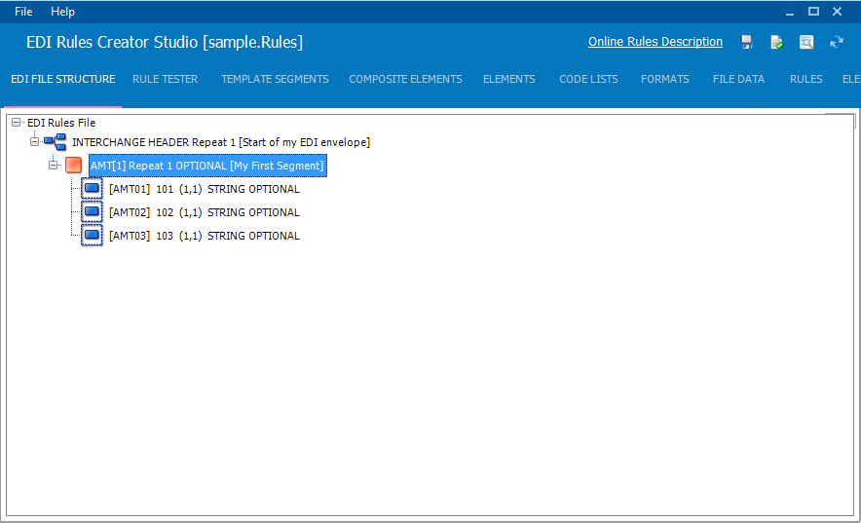
Task: Click the blue element icon beside AMT02
Action: point(92,212)
